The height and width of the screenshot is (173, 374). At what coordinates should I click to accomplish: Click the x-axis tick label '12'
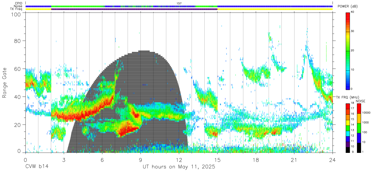tap(179, 160)
